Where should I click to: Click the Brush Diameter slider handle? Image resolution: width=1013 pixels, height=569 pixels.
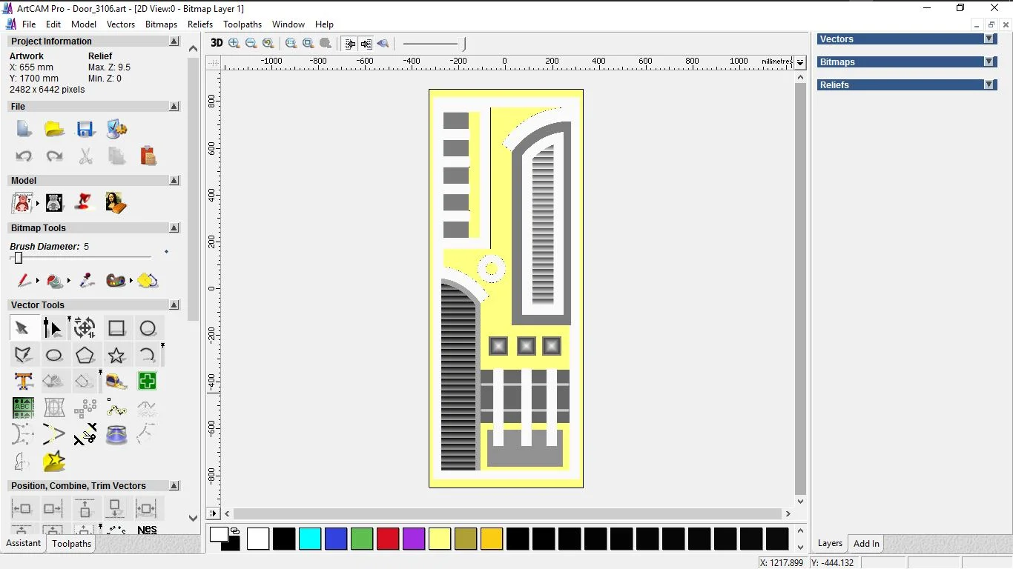tap(19, 258)
